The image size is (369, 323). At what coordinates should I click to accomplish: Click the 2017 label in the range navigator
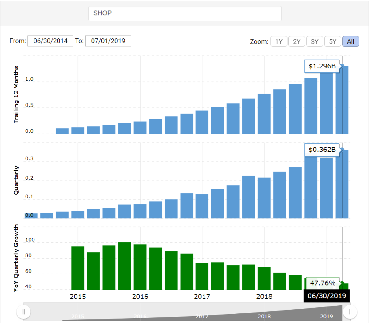(202, 317)
